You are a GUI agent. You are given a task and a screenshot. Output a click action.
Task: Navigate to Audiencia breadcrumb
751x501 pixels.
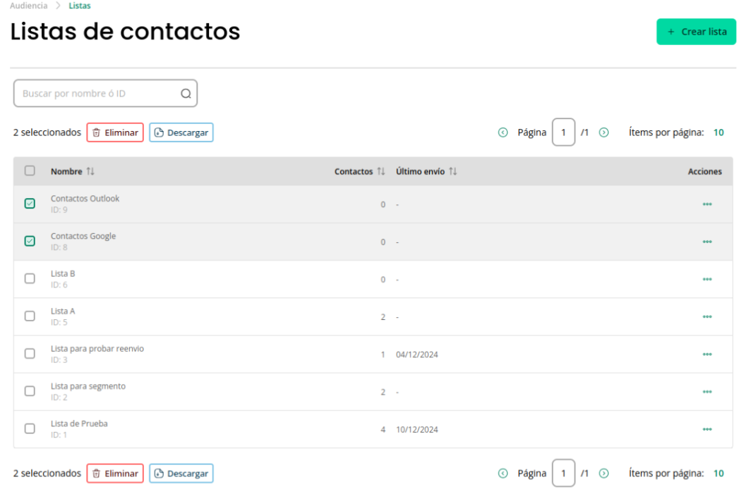coord(29,6)
